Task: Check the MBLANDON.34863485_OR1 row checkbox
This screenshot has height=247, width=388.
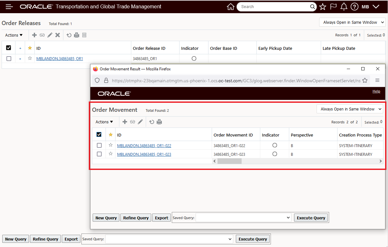Action: [x=9, y=58]
